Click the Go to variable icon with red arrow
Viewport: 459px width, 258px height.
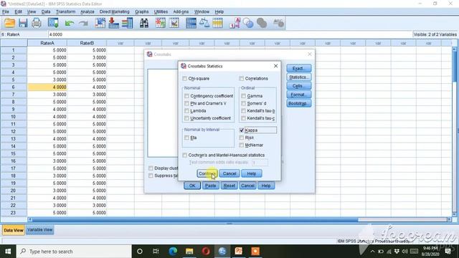click(x=113, y=23)
